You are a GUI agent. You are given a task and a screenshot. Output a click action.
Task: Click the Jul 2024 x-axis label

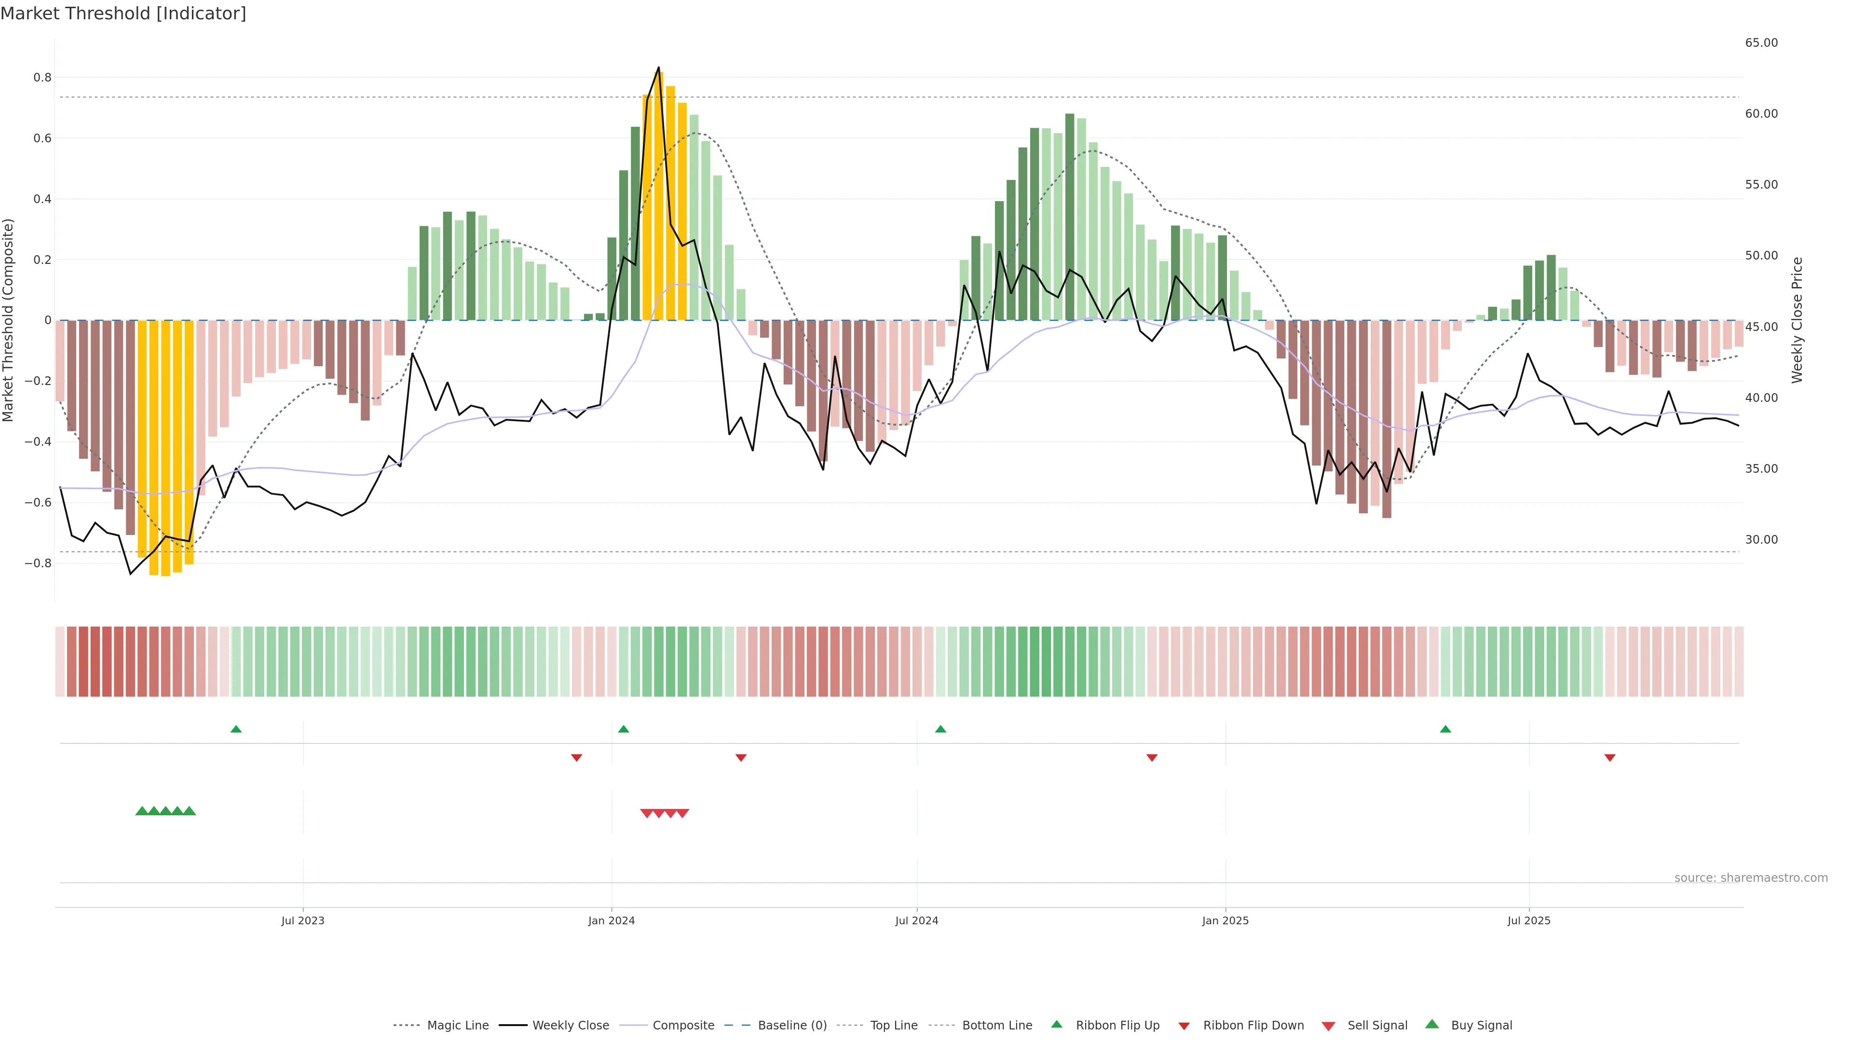click(x=917, y=920)
